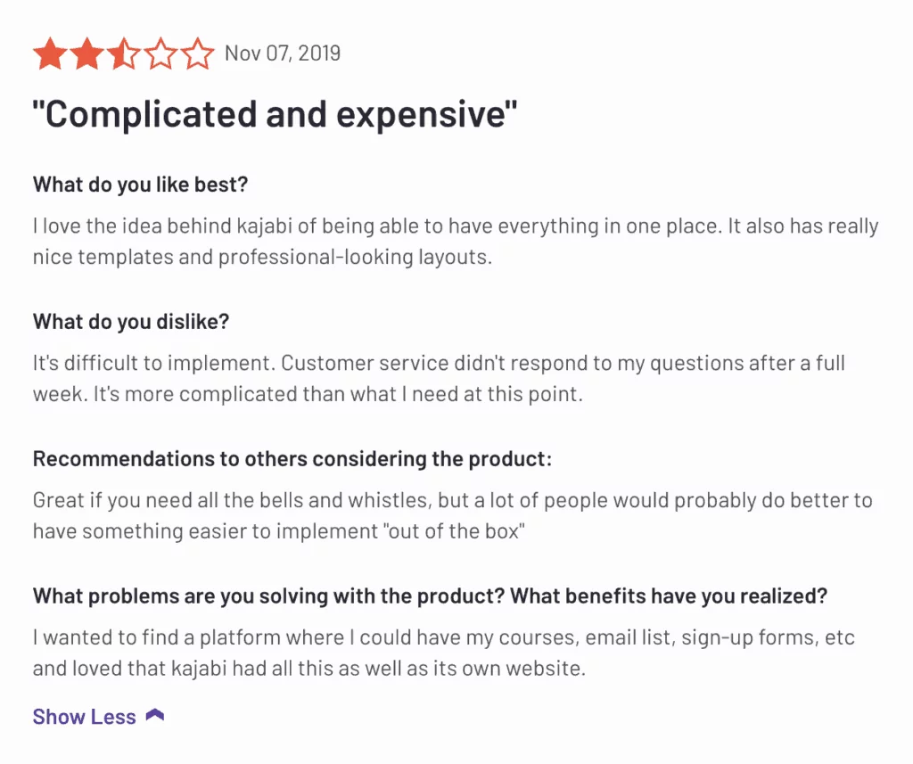This screenshot has height=764, width=913.
Task: Click the Show Less link
Action: [x=85, y=717]
